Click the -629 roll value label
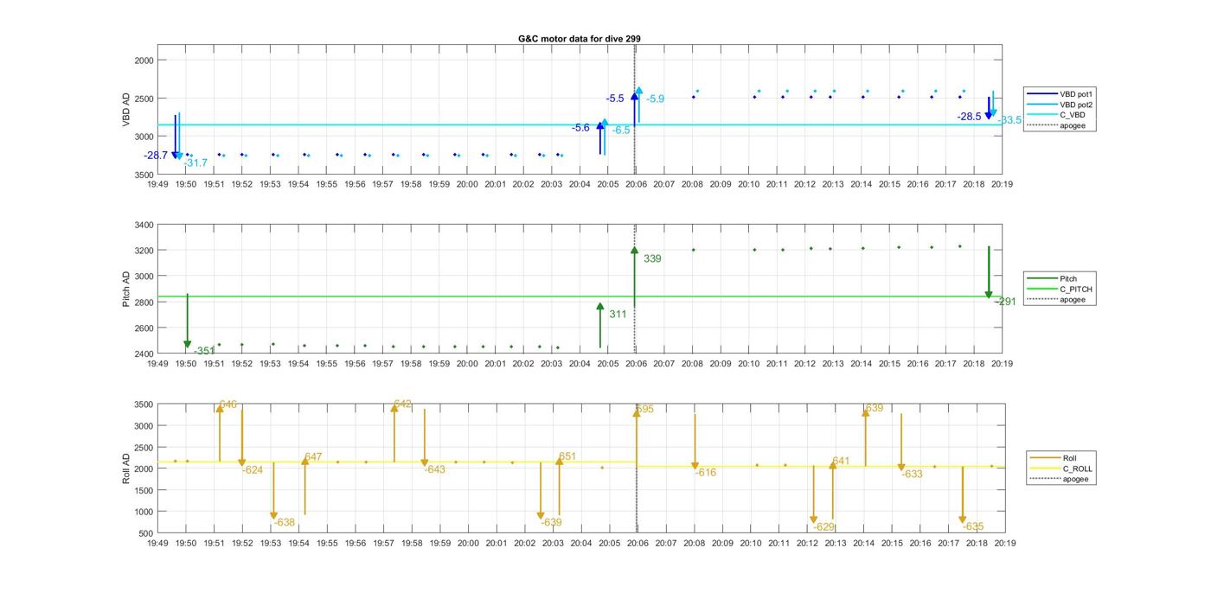Viewport: 1211px width, 599px height. tap(824, 527)
